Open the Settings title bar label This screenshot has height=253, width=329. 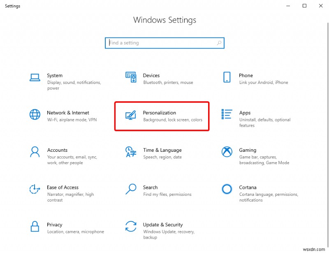pos(12,6)
